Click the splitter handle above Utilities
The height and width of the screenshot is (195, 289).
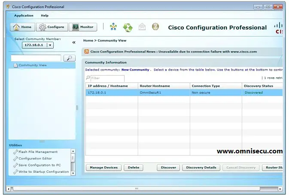click(x=42, y=141)
